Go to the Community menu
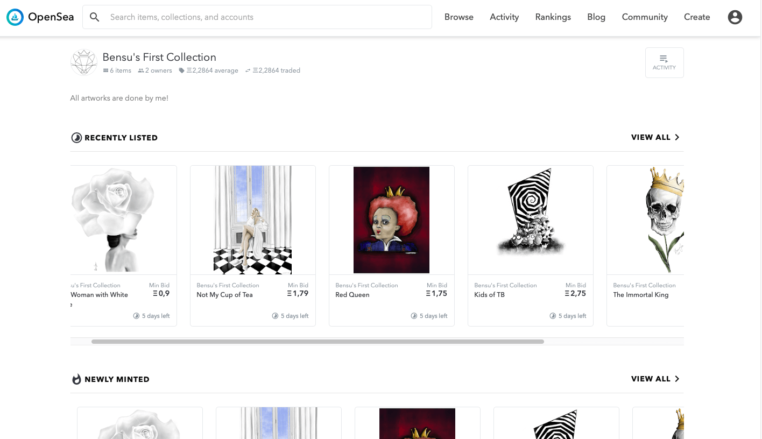 645,17
